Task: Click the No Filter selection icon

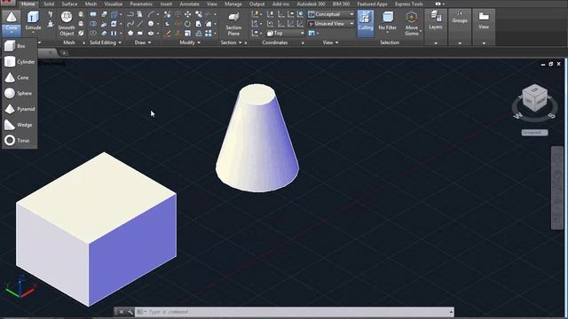Action: 387,21
